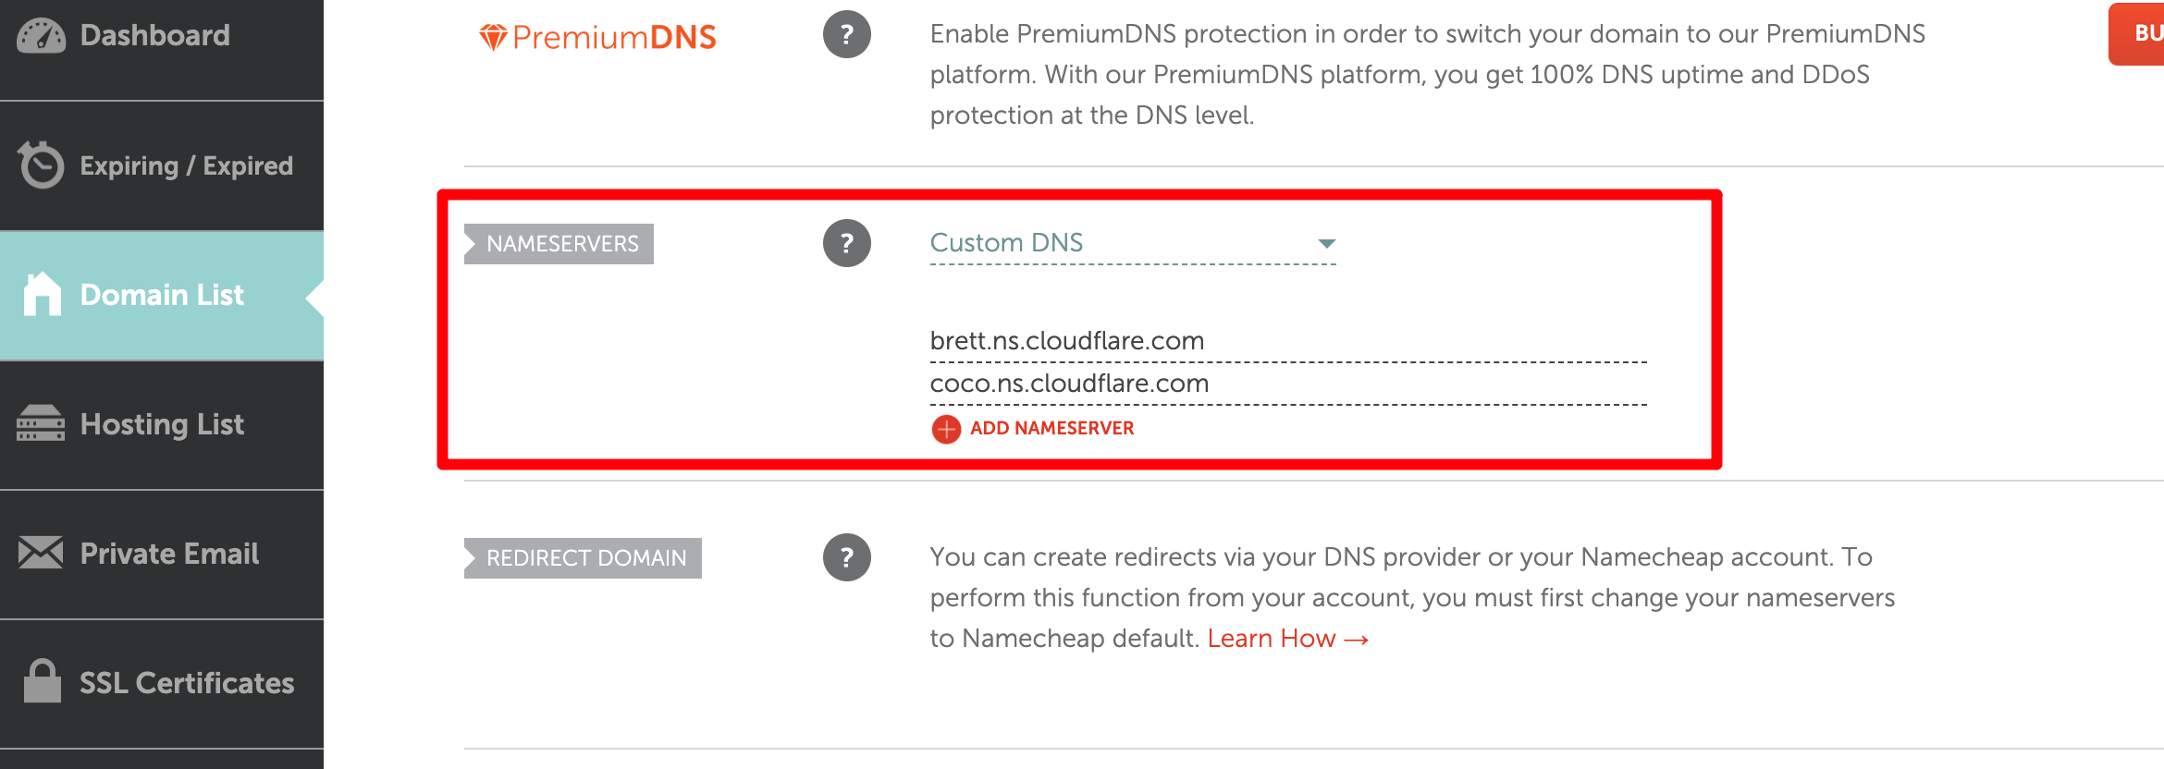
Task: Go to Hosting List in sidebar
Action: point(162,424)
